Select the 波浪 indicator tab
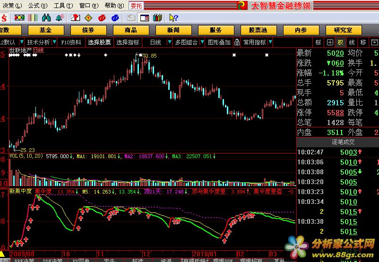The height and width of the screenshot is (262, 379). 166,260
